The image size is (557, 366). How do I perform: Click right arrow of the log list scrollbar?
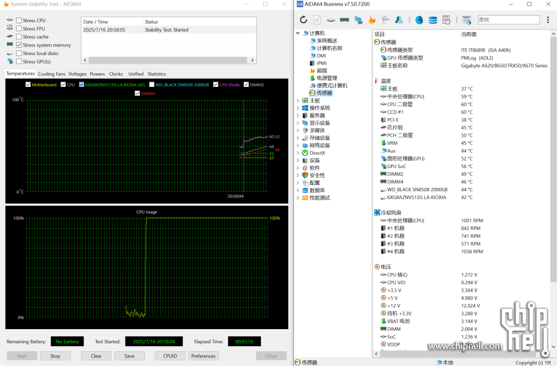click(252, 60)
